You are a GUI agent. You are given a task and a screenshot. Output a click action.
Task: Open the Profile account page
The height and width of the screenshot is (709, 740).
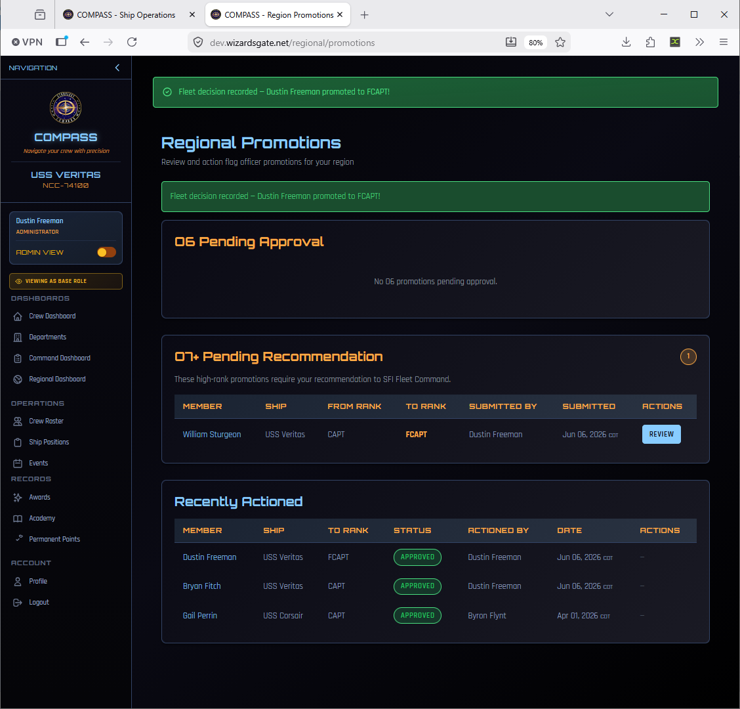point(38,581)
